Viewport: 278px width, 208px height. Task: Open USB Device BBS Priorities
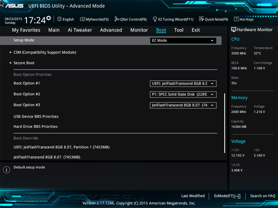point(36,116)
